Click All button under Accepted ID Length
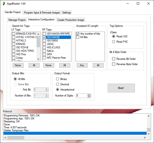Image resolution: width=154 pixels, height=143 pixels. tap(98, 65)
